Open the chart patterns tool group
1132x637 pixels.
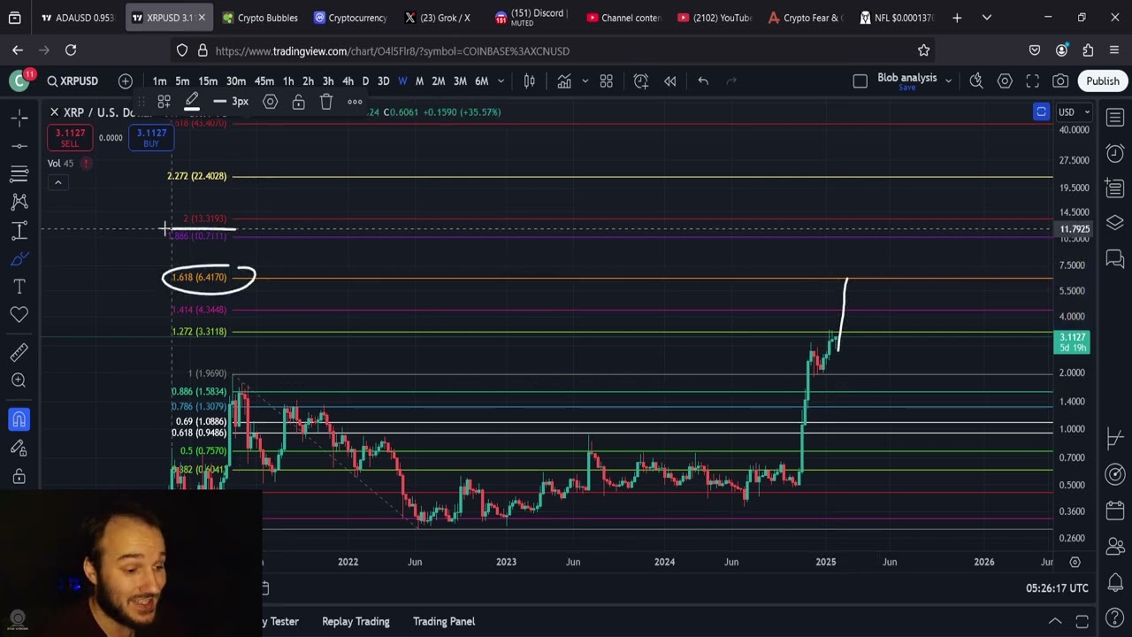[x=19, y=202]
